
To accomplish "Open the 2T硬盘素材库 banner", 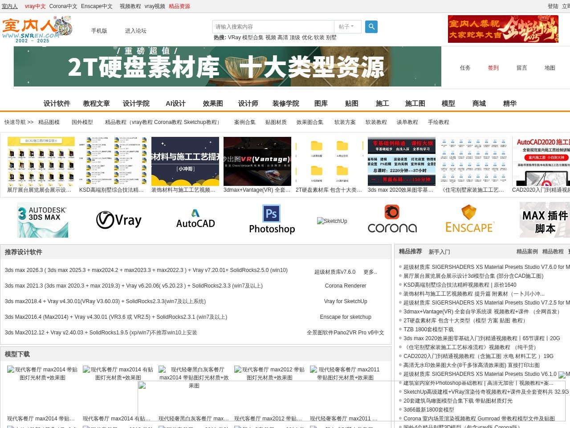I will 228,66.
